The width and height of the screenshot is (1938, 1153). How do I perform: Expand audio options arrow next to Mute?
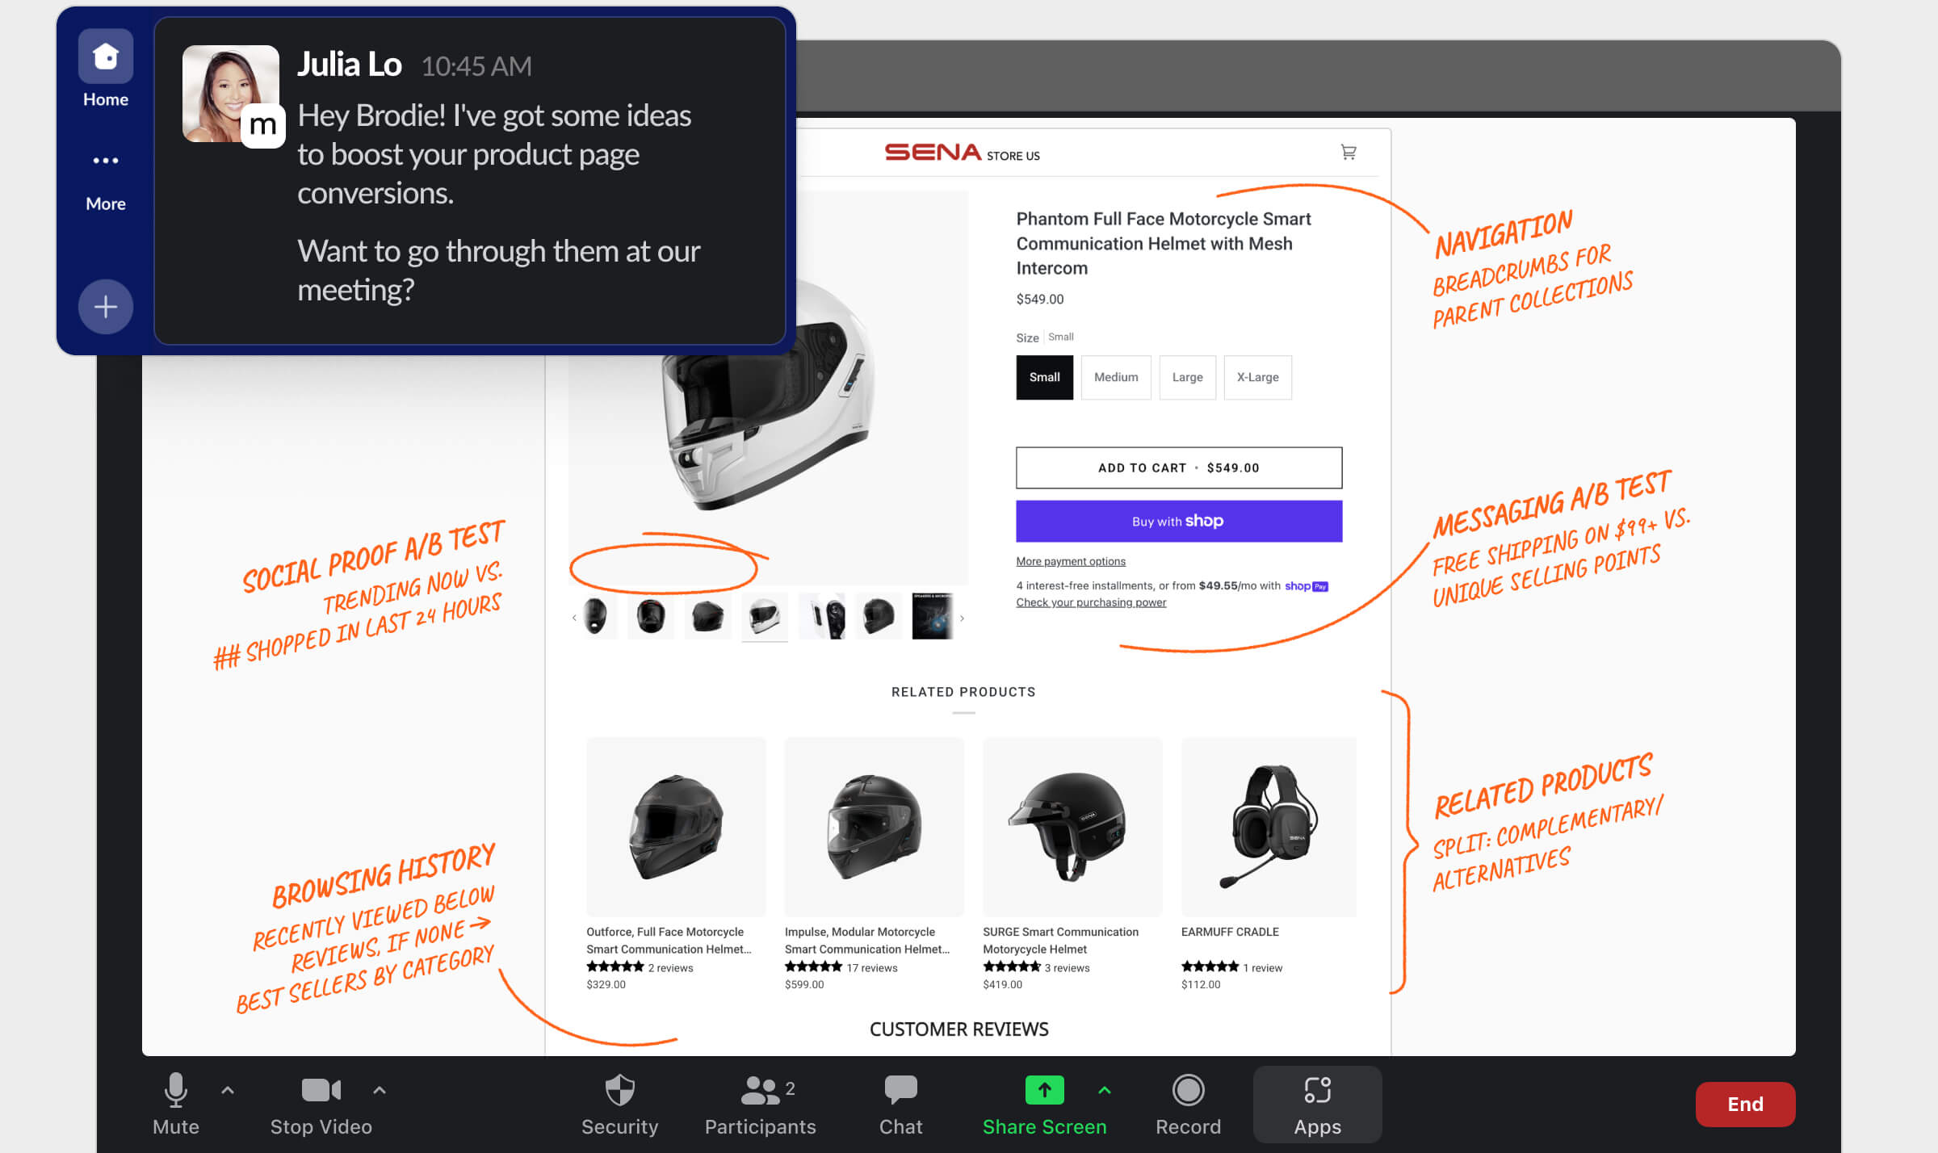point(228,1090)
